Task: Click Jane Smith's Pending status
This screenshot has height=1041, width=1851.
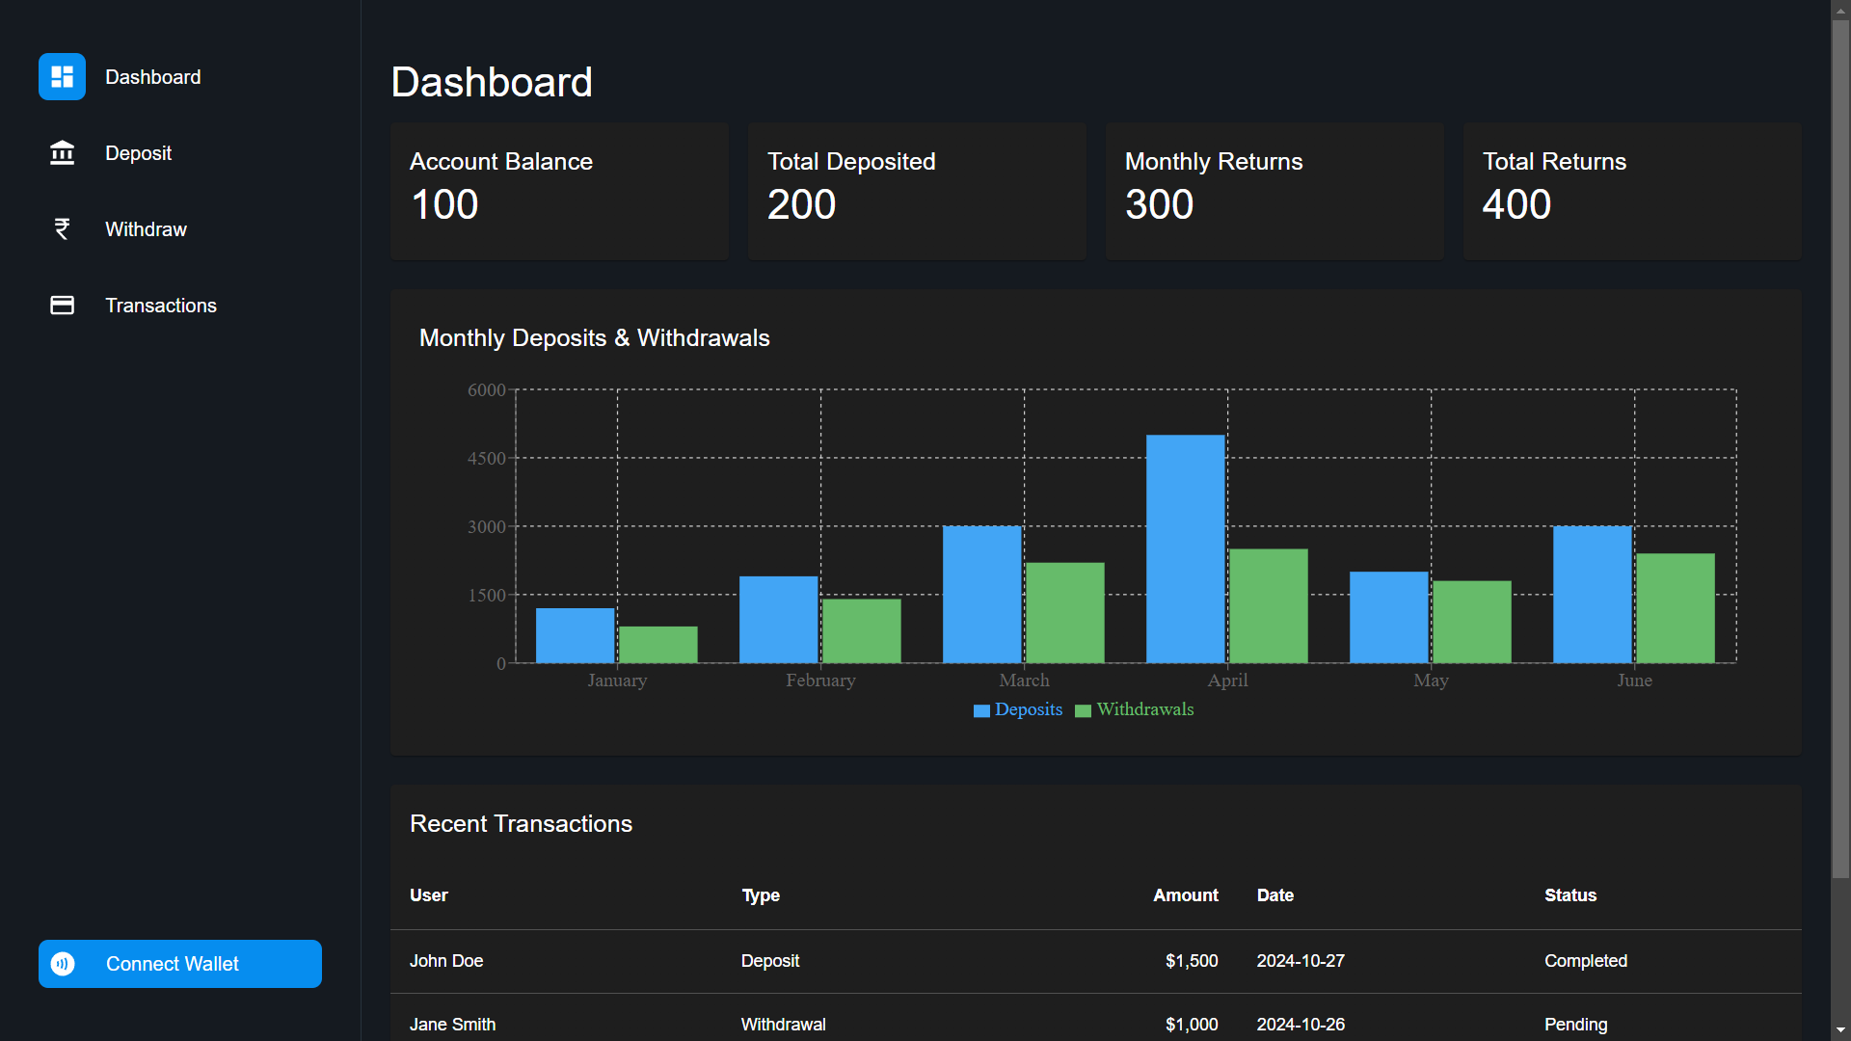Action: tap(1575, 1024)
